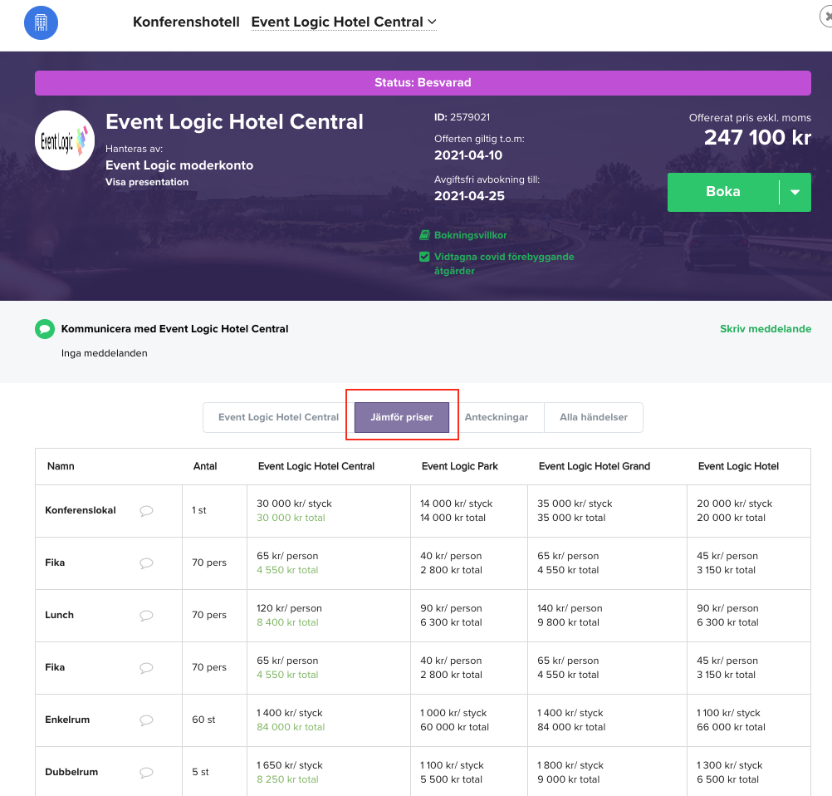The image size is (832, 796).
Task: Click the 84 000 kr total in green
Action: tap(291, 727)
